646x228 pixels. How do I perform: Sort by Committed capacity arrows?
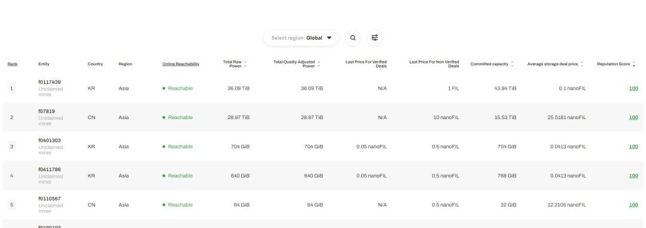pos(512,64)
